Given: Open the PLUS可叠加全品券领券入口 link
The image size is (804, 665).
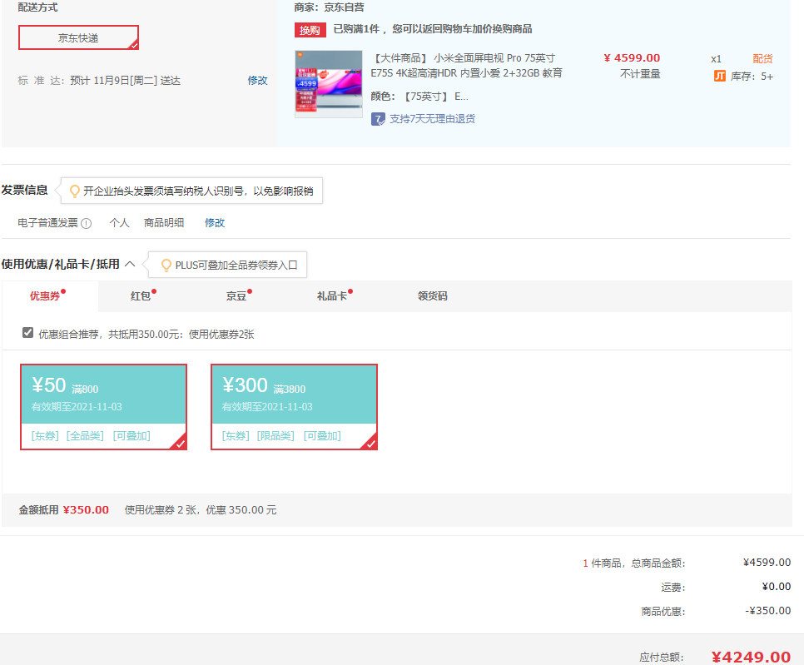Looking at the screenshot, I should pyautogui.click(x=236, y=266).
